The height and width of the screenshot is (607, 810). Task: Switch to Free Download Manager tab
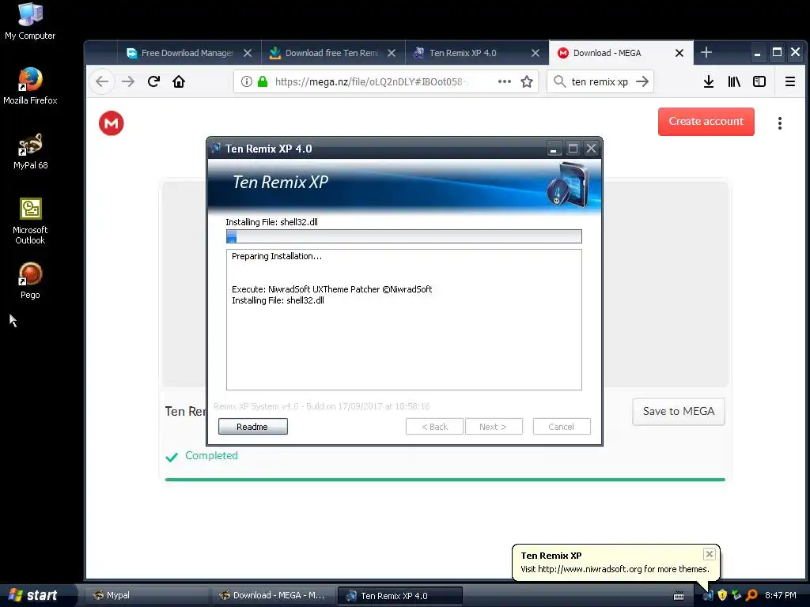(x=180, y=53)
